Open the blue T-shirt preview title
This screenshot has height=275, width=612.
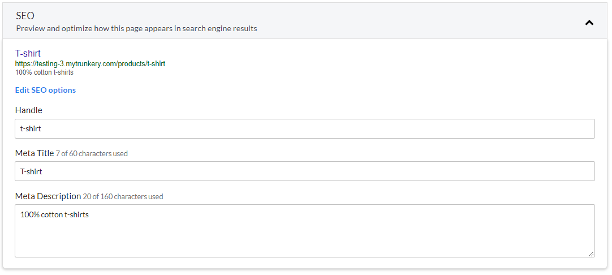pyautogui.click(x=28, y=54)
